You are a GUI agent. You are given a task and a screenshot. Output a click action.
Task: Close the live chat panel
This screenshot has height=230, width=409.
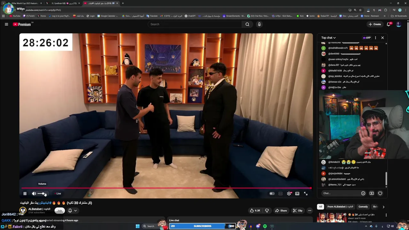382,38
